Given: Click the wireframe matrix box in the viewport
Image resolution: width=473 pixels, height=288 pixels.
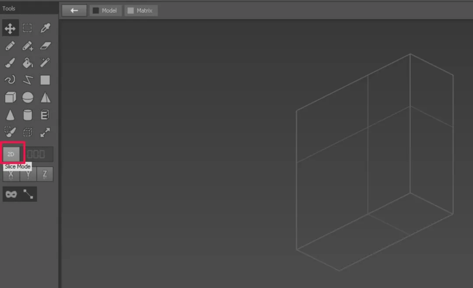Looking at the screenshot, I should click(x=374, y=162).
